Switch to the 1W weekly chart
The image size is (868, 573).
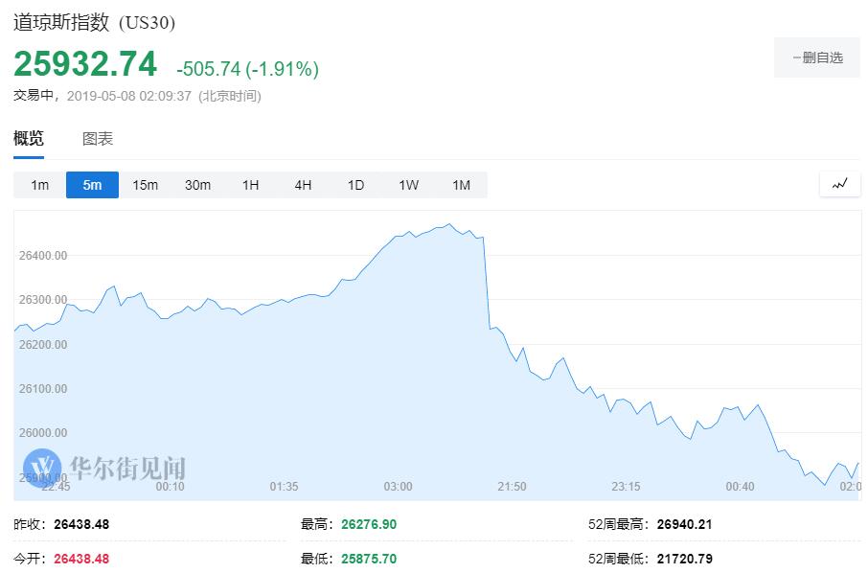tap(408, 185)
